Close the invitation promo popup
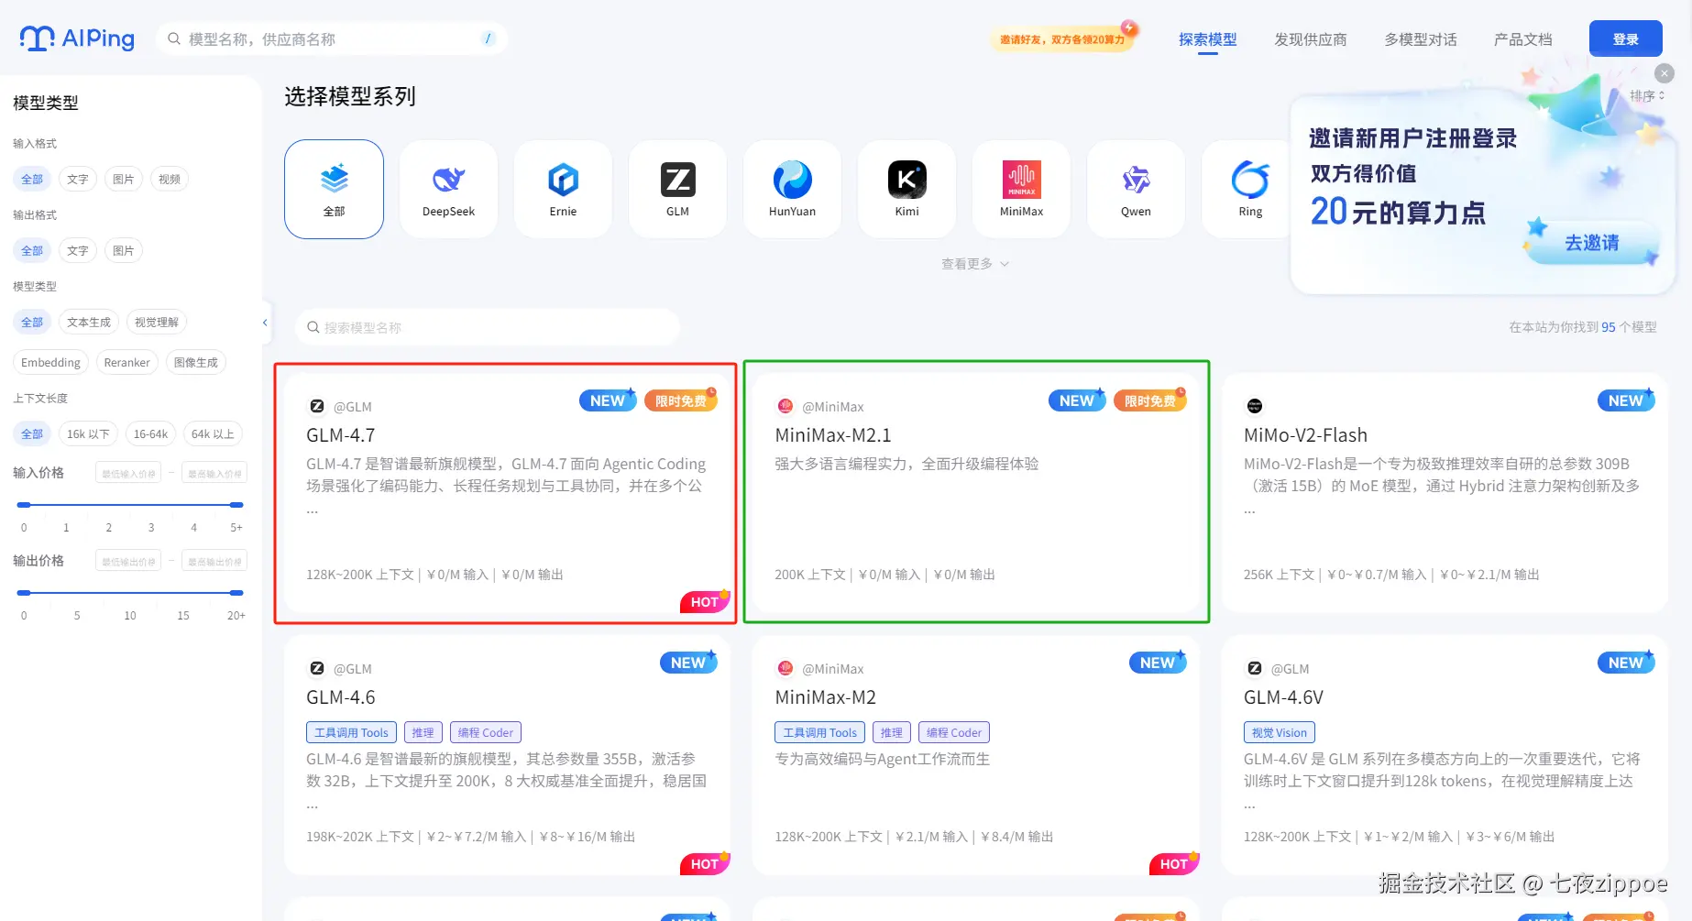1692x921 pixels. 1665,73
